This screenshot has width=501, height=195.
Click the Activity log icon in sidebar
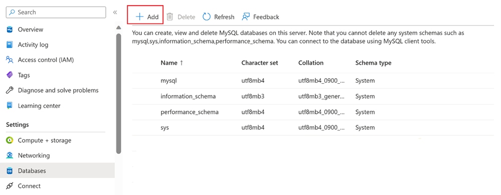10,45
